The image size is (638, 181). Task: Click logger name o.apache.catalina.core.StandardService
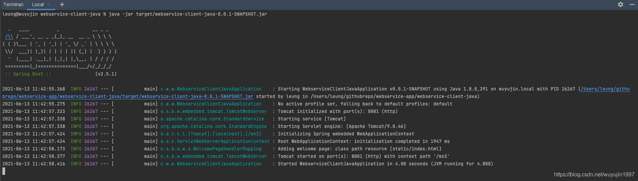(x=212, y=119)
